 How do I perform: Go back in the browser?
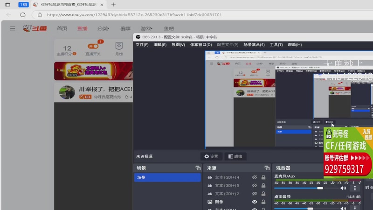pos(8,15)
